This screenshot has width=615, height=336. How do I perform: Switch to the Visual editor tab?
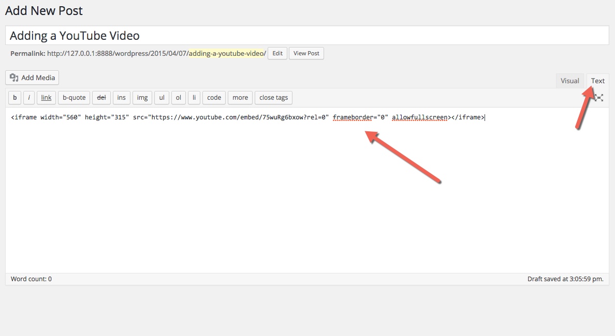pyautogui.click(x=569, y=81)
